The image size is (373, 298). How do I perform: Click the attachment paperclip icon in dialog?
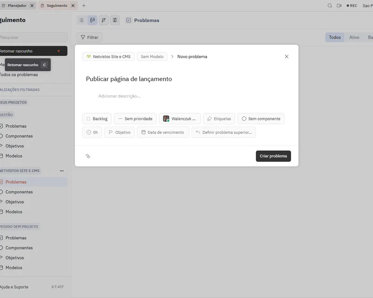coord(88,156)
